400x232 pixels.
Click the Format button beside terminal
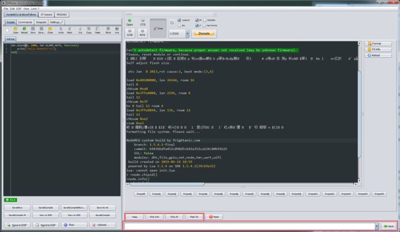(x=378, y=44)
